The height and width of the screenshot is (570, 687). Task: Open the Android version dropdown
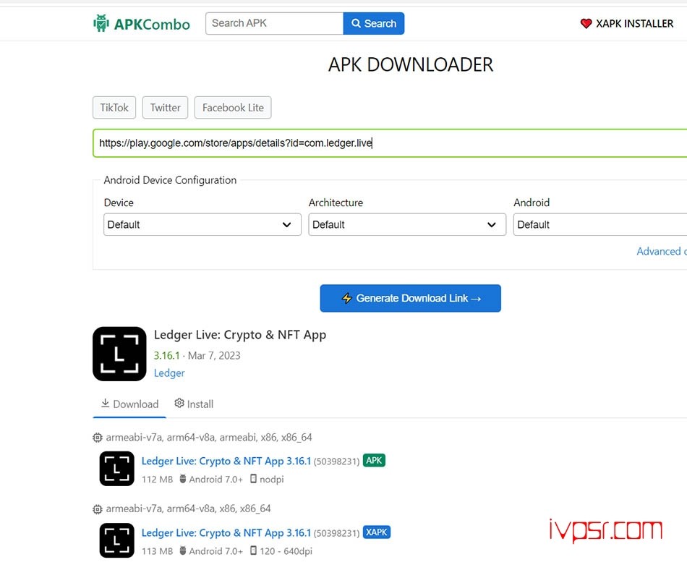(x=600, y=224)
